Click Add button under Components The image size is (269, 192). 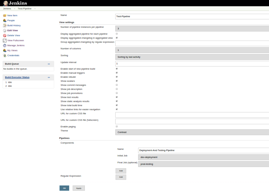(x=121, y=171)
